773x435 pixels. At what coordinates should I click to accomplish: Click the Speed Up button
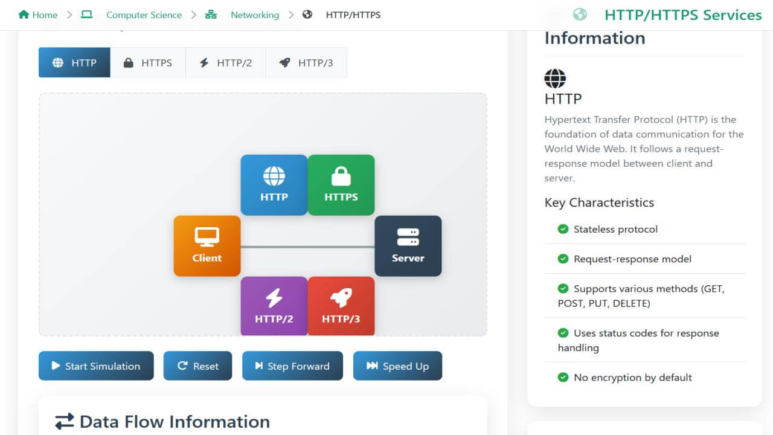(x=397, y=366)
